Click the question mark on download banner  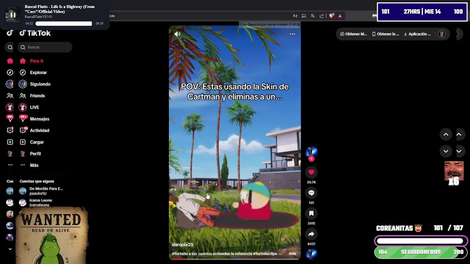click(x=293, y=25)
